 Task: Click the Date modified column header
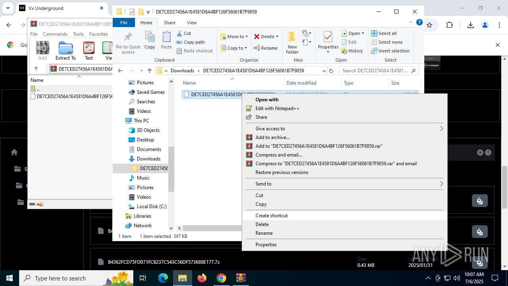pyautogui.click(x=313, y=83)
